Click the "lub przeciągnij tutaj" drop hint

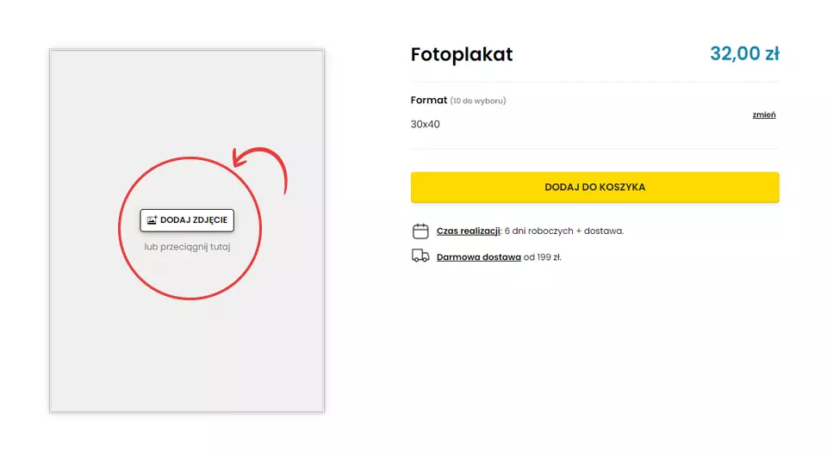pyautogui.click(x=187, y=246)
